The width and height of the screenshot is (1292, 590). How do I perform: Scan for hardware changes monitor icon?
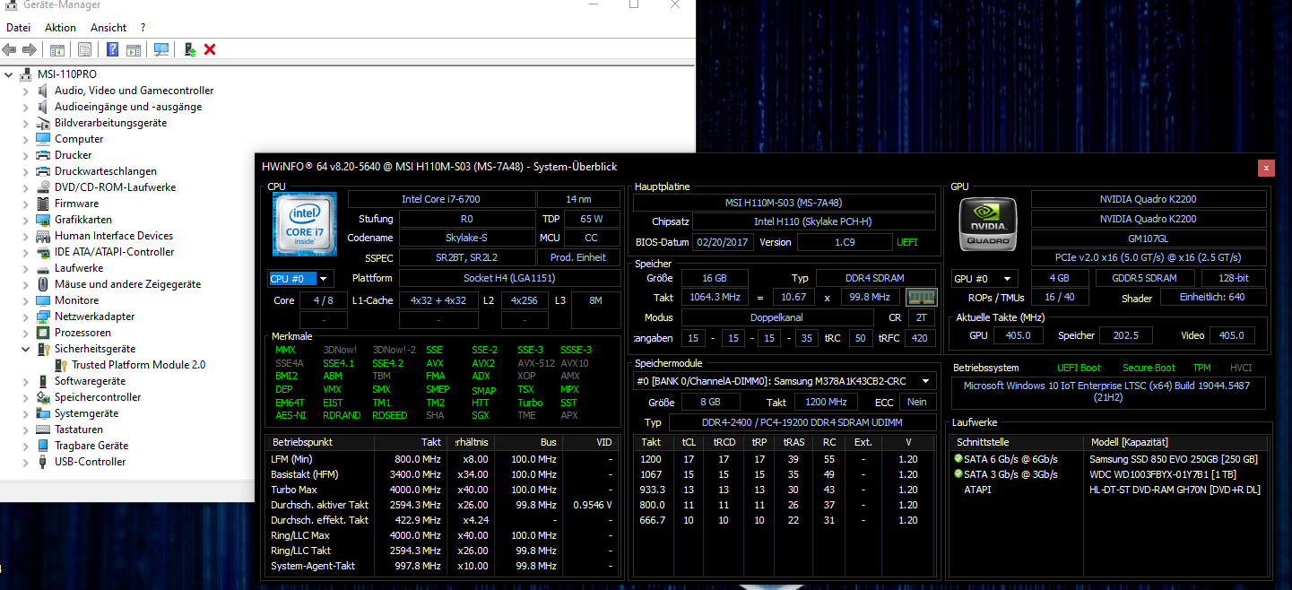(x=161, y=49)
